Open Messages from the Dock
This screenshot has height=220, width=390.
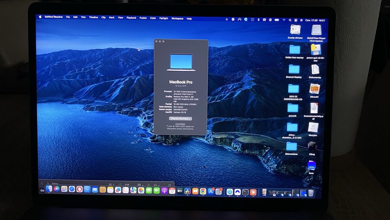click(149, 191)
